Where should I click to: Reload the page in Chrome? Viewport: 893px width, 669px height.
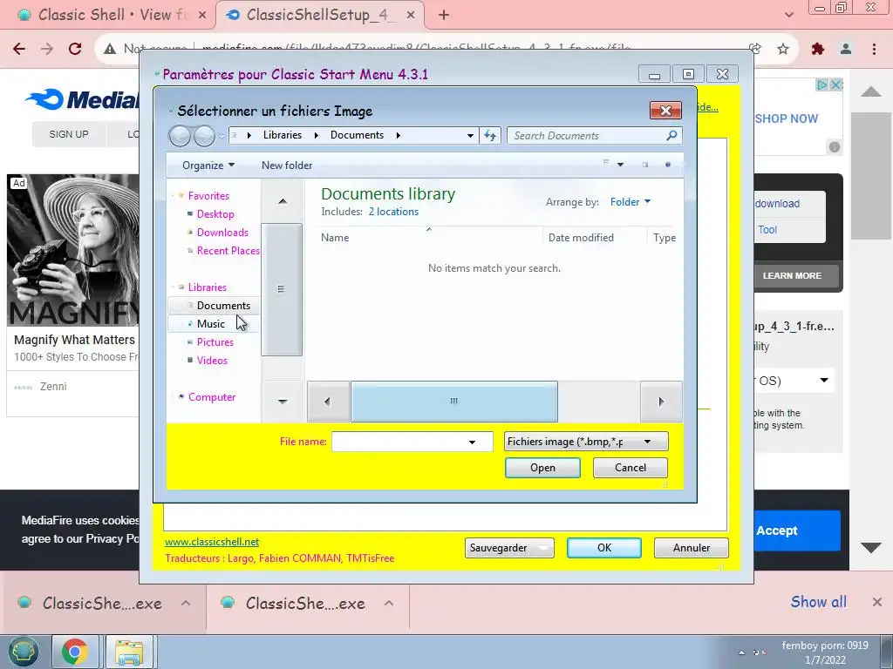tap(75, 49)
